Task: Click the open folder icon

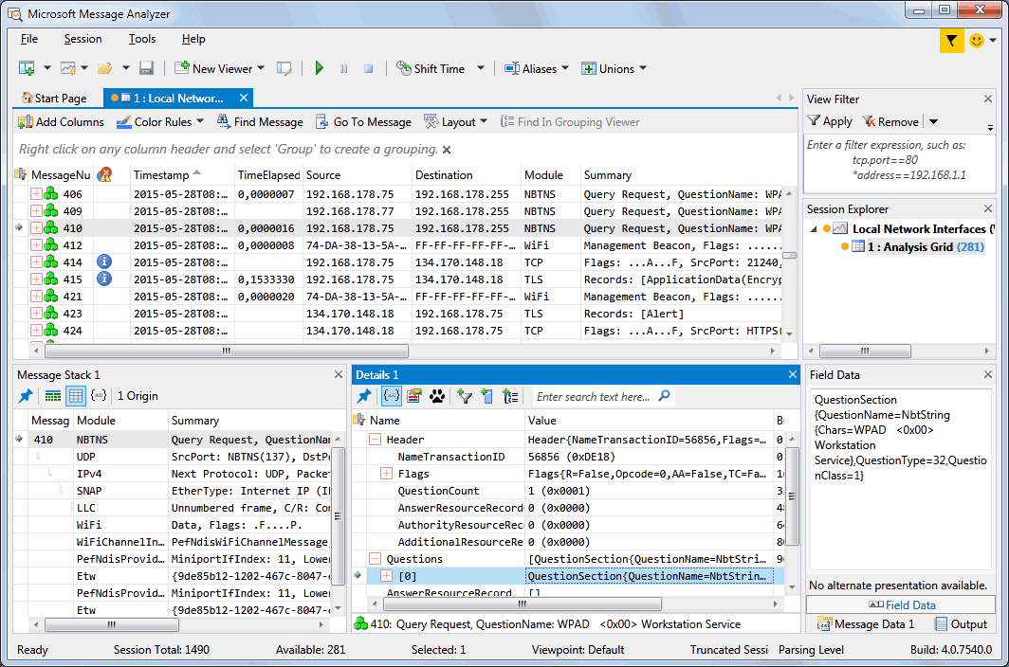Action: (x=105, y=68)
